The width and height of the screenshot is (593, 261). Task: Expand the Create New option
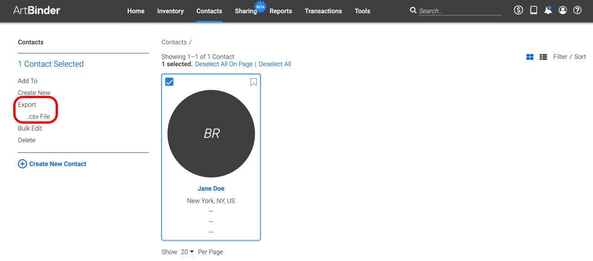(34, 93)
